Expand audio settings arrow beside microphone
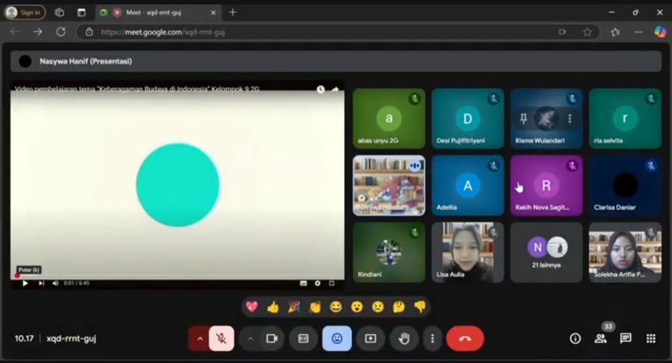This screenshot has width=672, height=363. (x=200, y=339)
